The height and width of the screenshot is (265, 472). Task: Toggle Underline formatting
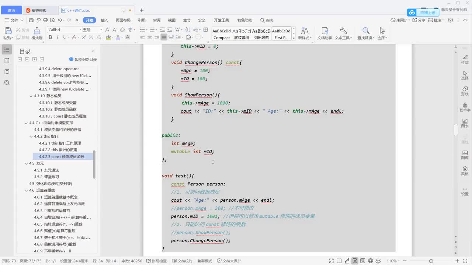65,37
